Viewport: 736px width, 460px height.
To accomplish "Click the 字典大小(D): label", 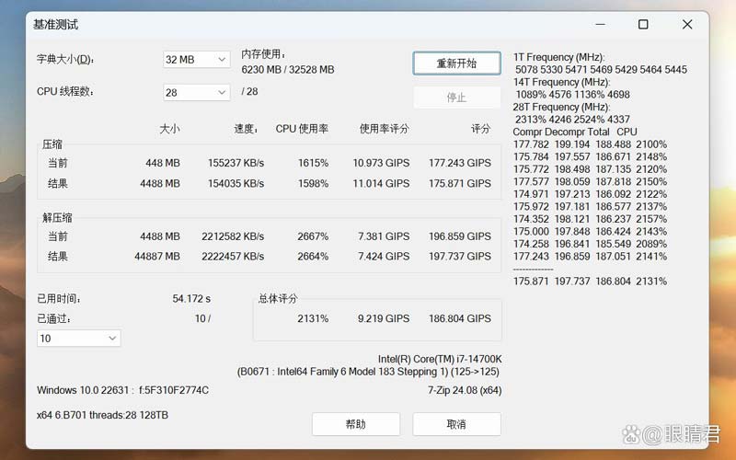I will (x=65, y=60).
